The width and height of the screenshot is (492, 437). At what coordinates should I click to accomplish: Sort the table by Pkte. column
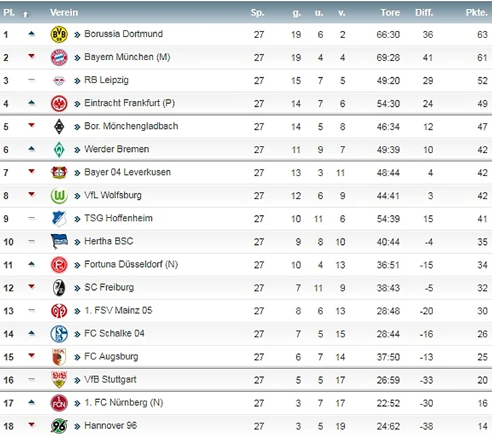(x=476, y=13)
